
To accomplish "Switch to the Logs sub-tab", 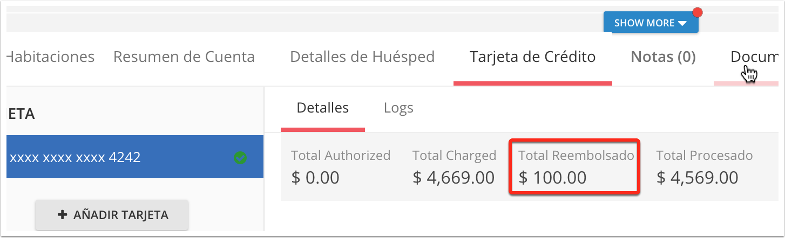I will pos(398,108).
